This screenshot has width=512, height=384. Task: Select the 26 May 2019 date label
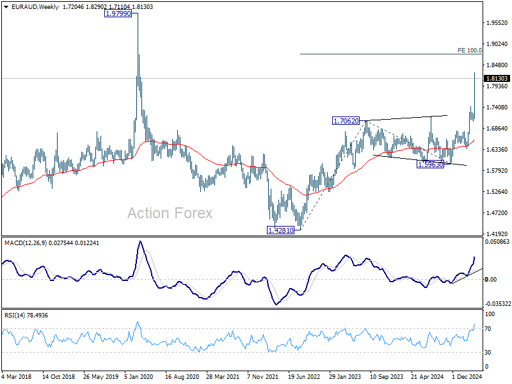pyautogui.click(x=100, y=376)
